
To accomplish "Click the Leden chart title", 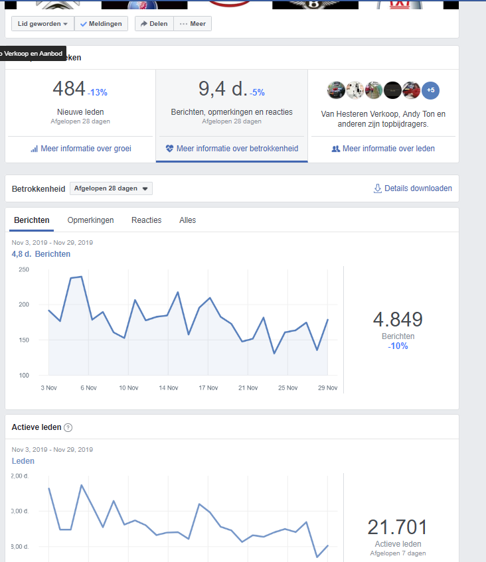I will point(23,461).
